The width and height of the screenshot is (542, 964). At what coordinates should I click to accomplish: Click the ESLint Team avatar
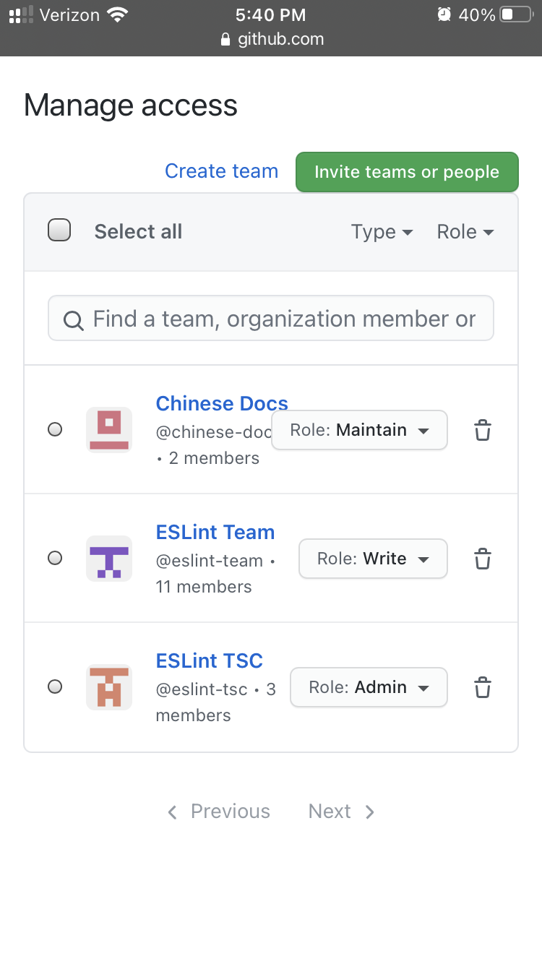coord(108,558)
